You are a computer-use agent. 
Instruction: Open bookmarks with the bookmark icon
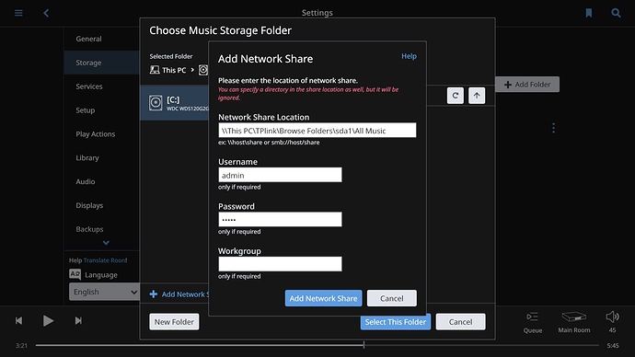(x=589, y=13)
